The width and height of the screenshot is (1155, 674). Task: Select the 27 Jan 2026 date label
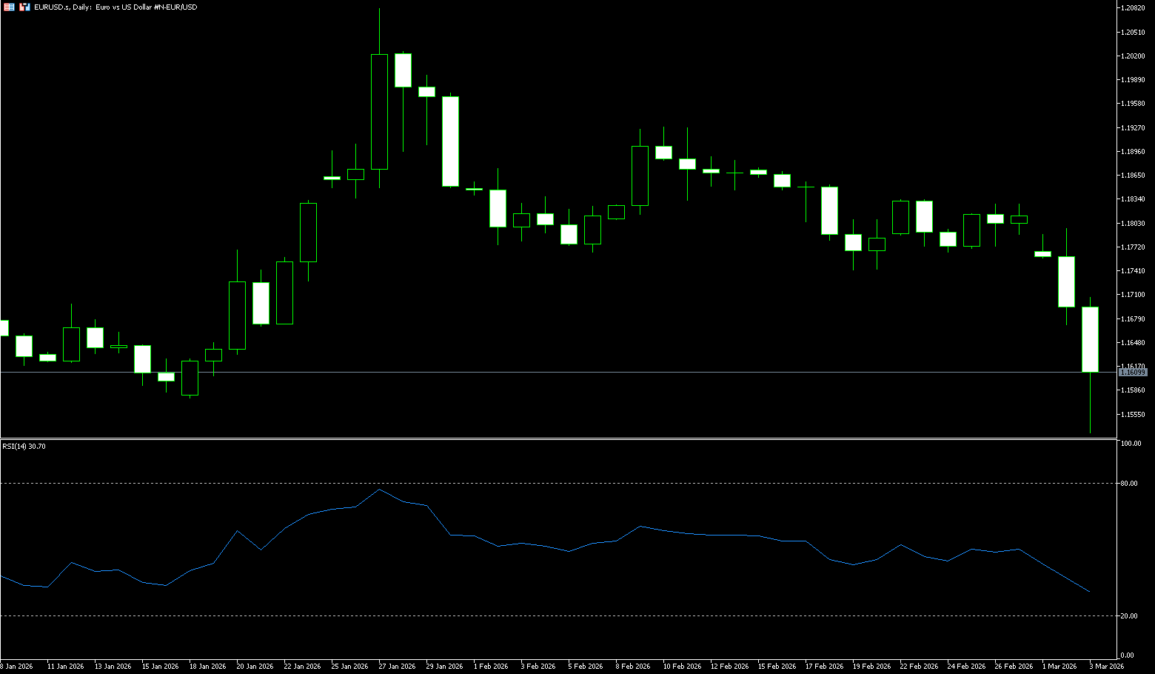(x=397, y=666)
